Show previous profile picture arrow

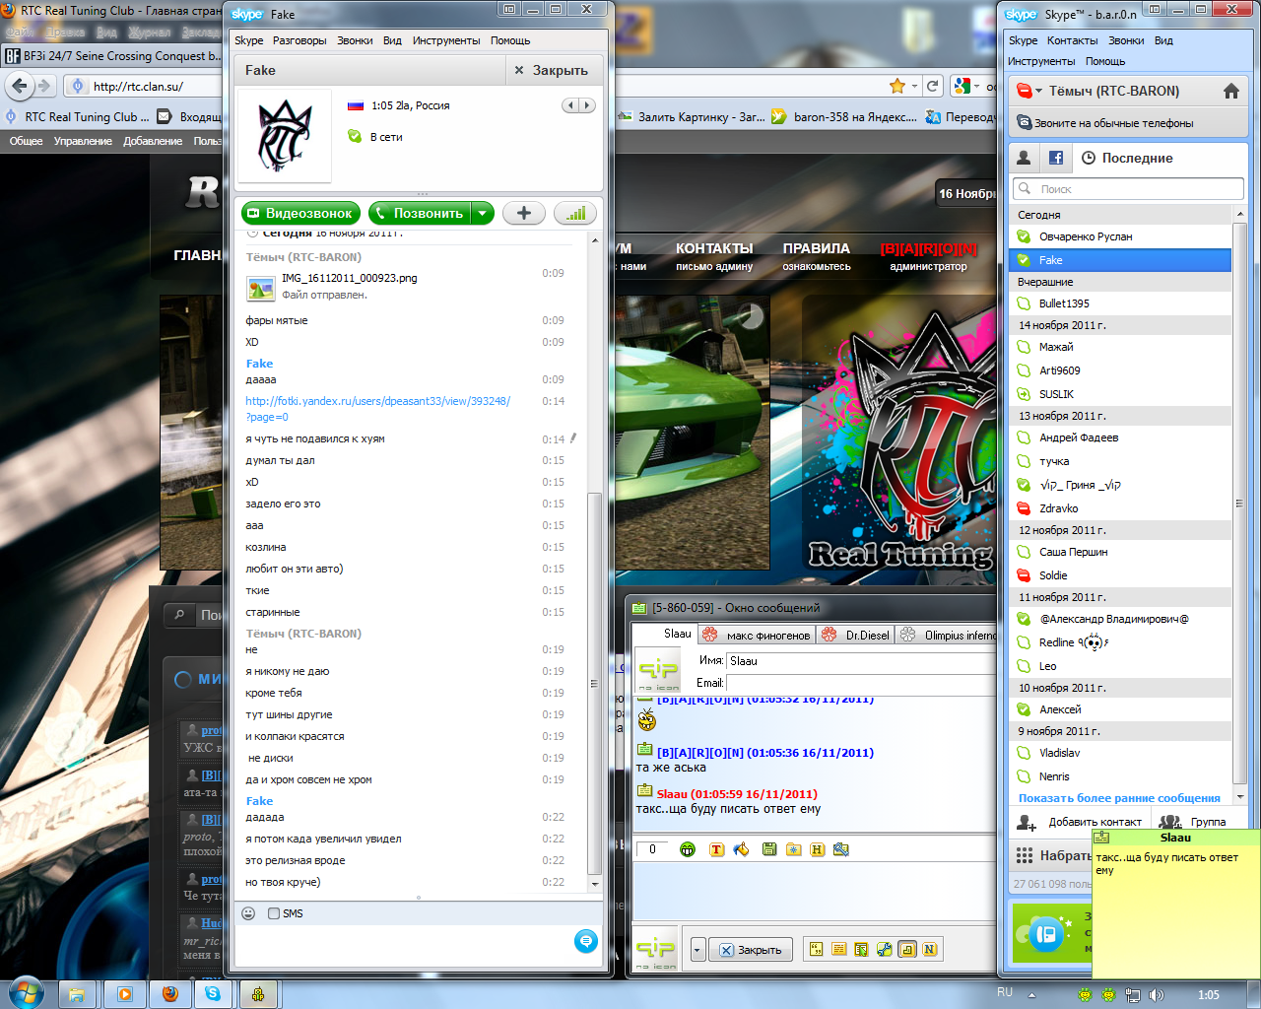coord(570,105)
